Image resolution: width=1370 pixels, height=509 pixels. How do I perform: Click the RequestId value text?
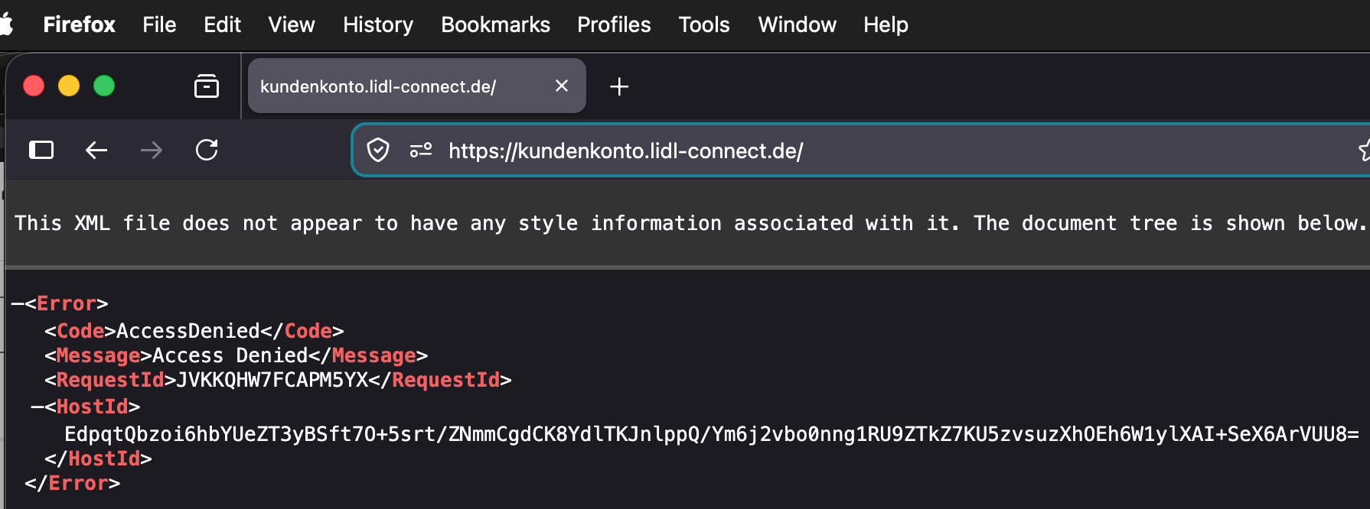[272, 381]
